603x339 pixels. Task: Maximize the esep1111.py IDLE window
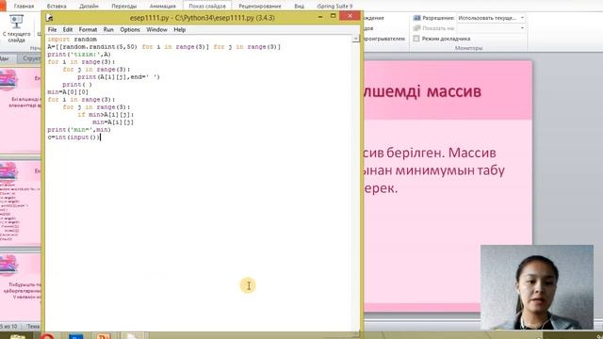[x=333, y=16]
